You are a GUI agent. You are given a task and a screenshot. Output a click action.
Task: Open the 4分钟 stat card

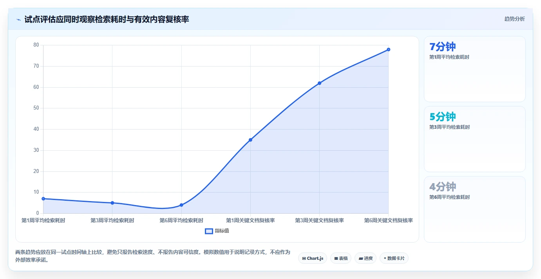(475, 209)
